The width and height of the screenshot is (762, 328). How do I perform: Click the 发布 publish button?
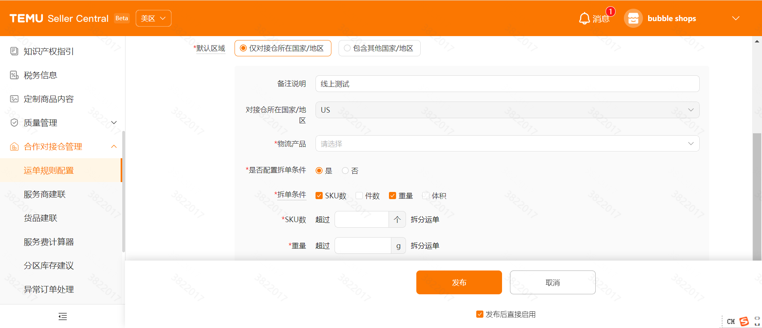(x=459, y=282)
